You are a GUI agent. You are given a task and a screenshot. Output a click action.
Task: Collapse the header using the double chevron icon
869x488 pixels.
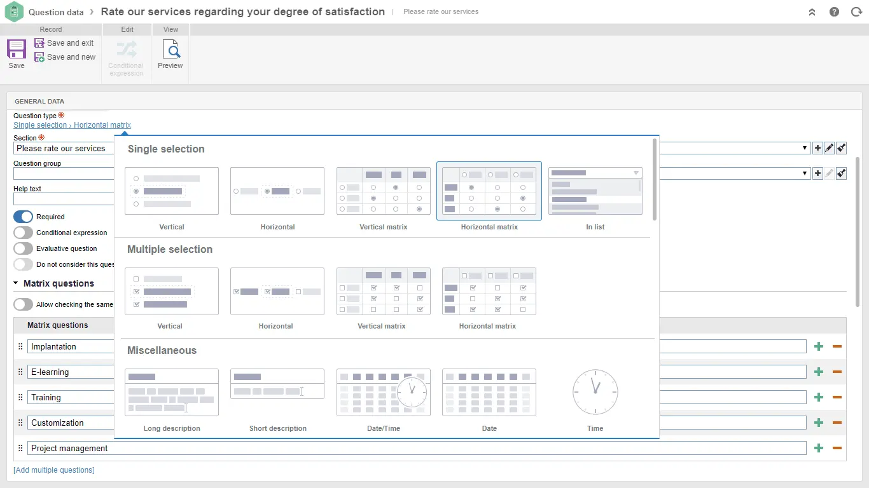pos(812,12)
